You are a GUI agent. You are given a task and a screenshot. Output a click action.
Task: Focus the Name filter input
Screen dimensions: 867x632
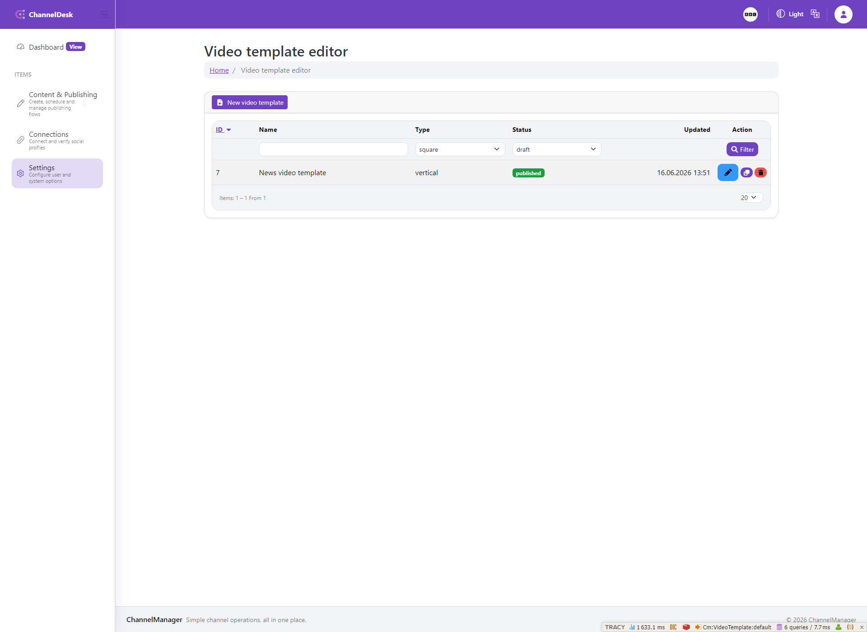tap(333, 149)
